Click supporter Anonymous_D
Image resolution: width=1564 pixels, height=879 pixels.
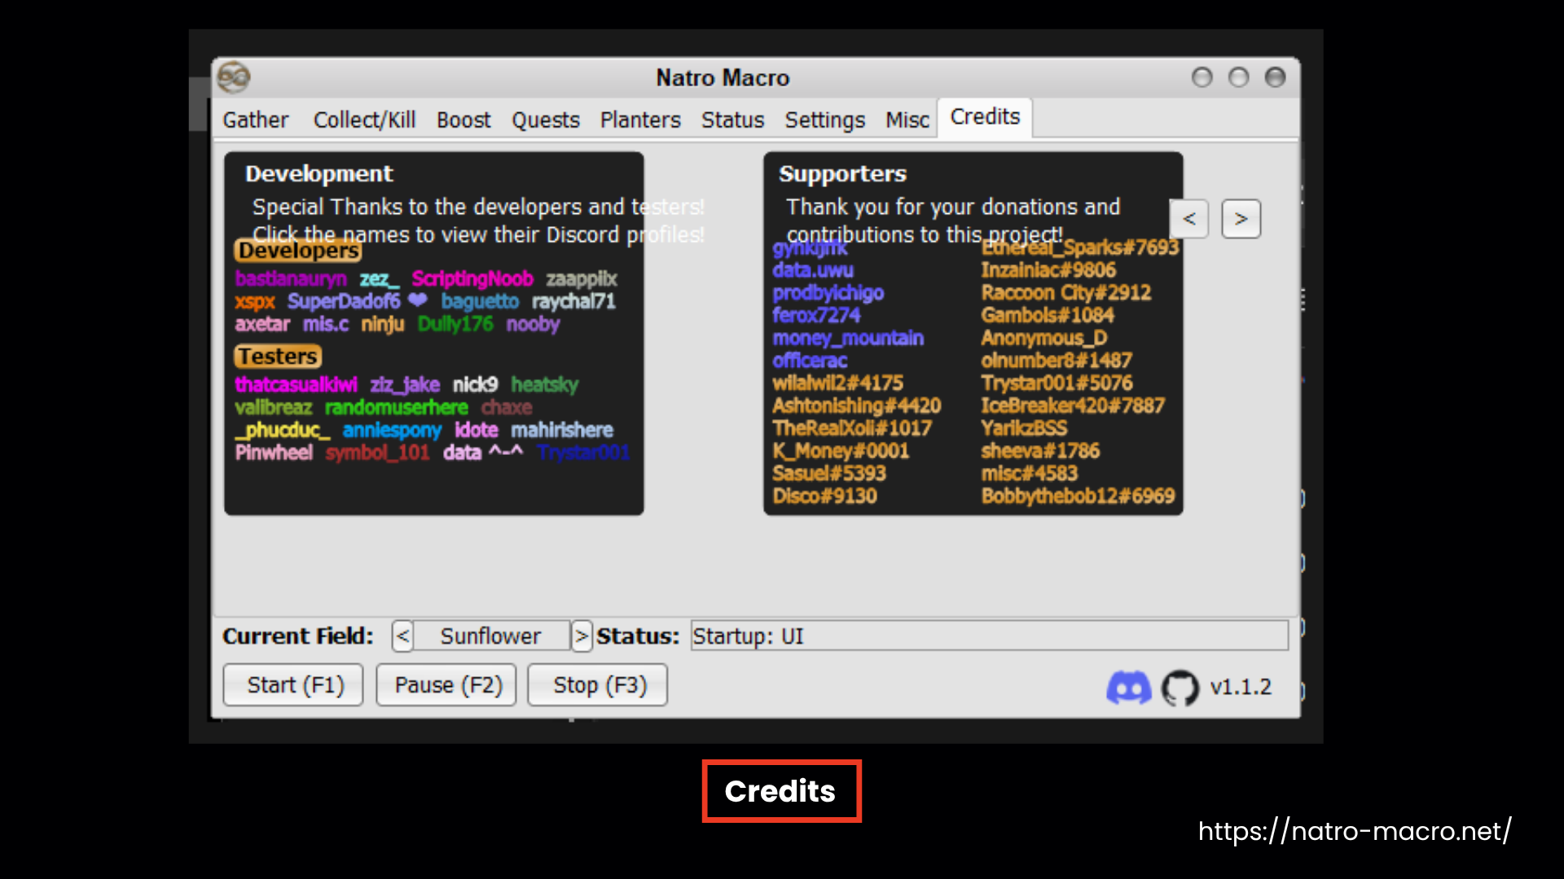tap(1044, 338)
